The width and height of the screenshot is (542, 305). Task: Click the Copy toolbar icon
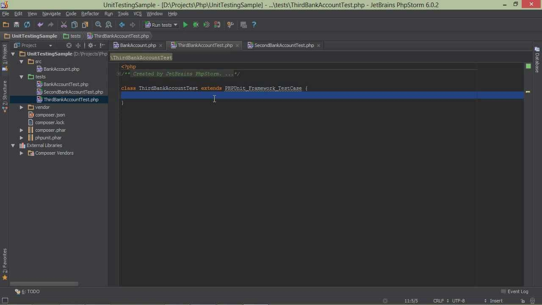(x=75, y=25)
